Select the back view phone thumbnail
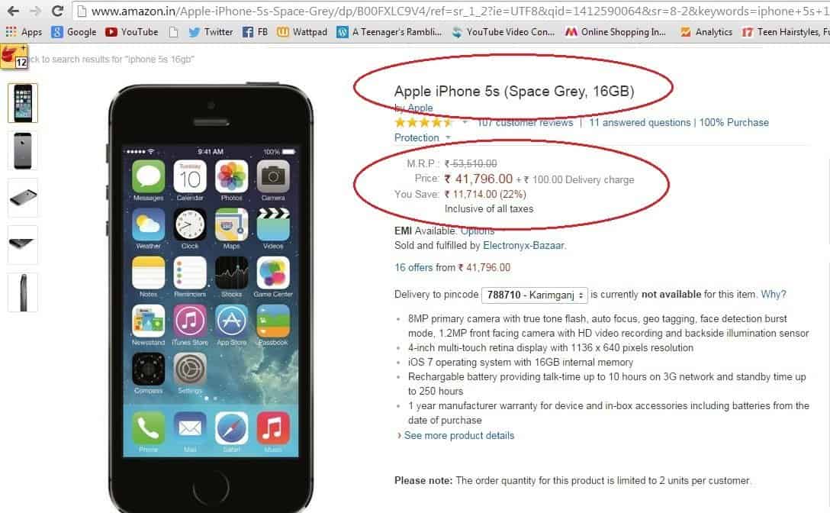Image resolution: width=830 pixels, height=513 pixels. coord(23,150)
